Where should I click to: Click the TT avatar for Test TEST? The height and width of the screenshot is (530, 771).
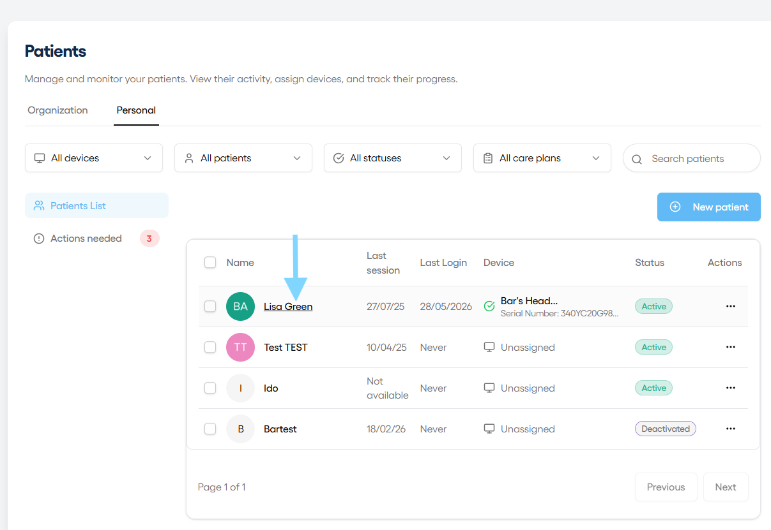point(240,347)
